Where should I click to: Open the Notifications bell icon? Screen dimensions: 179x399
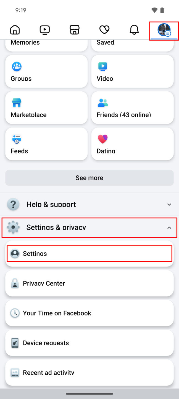coord(134,30)
